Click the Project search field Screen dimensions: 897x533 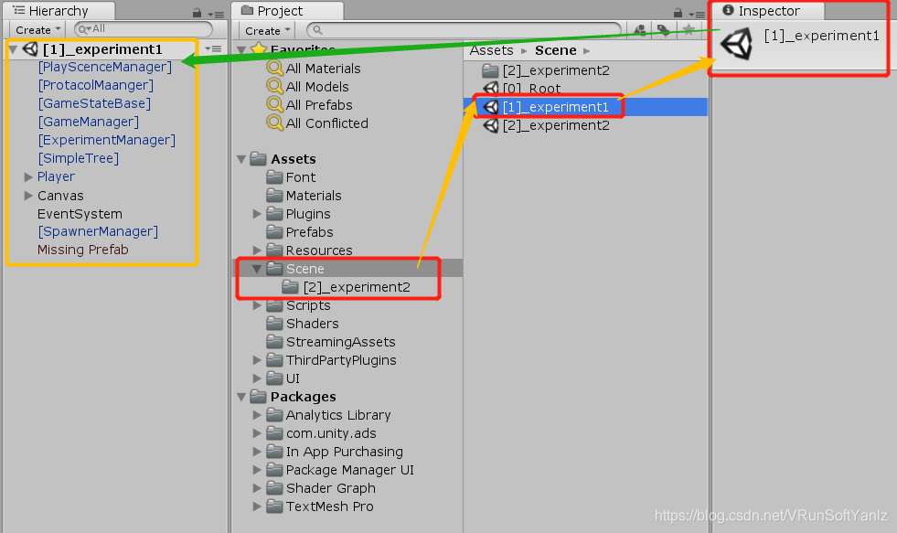coord(464,30)
